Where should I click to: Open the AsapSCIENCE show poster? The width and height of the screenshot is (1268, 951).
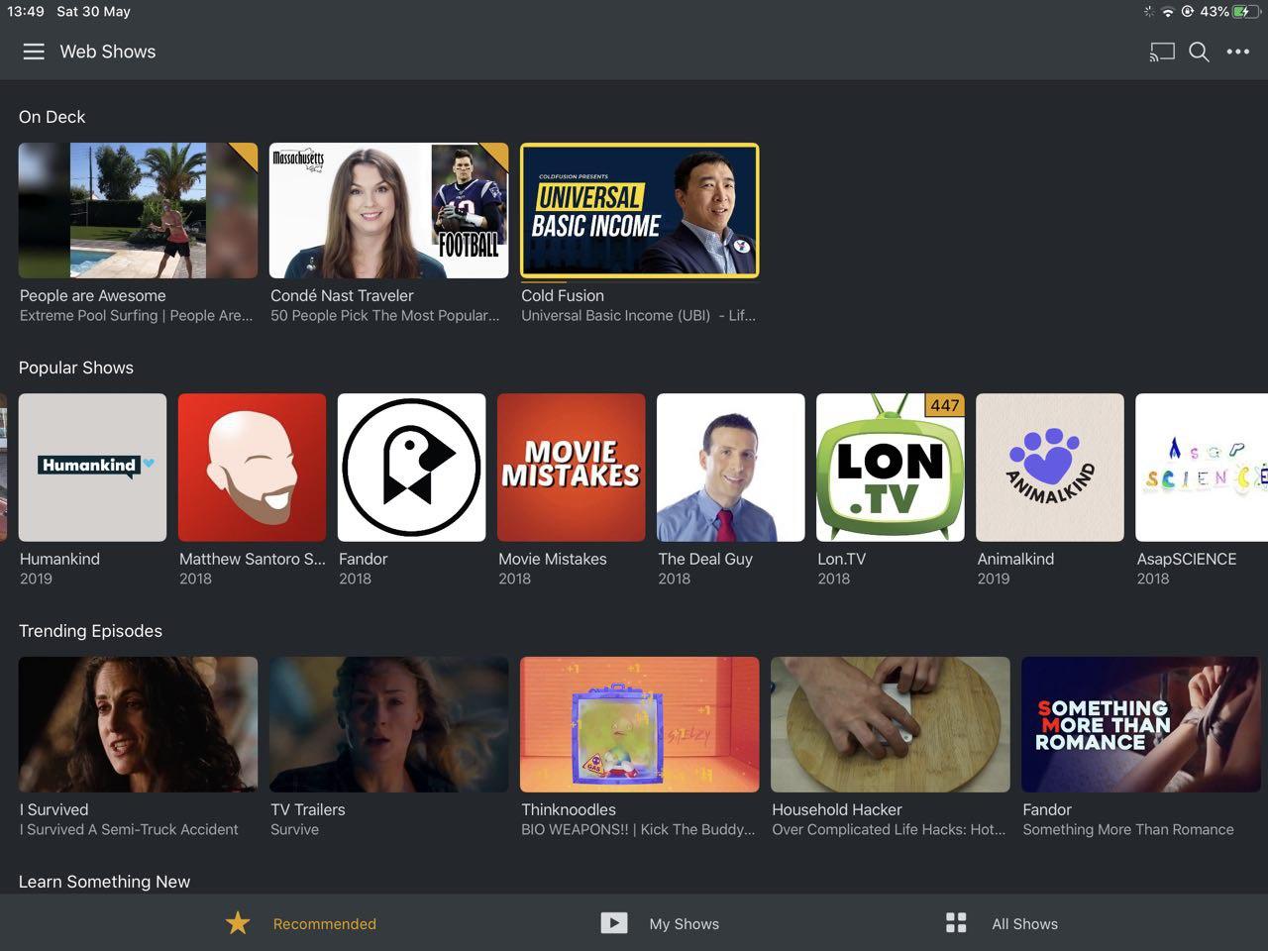[x=1202, y=468]
